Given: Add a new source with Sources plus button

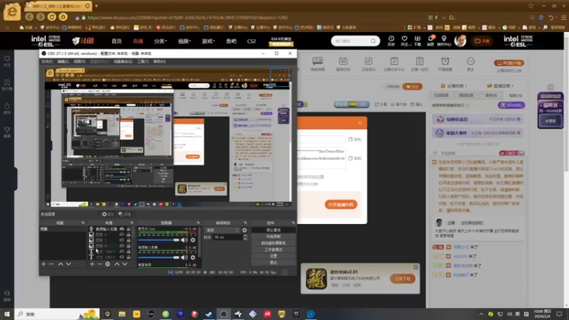Looking at the screenshot, I should click(x=92, y=264).
